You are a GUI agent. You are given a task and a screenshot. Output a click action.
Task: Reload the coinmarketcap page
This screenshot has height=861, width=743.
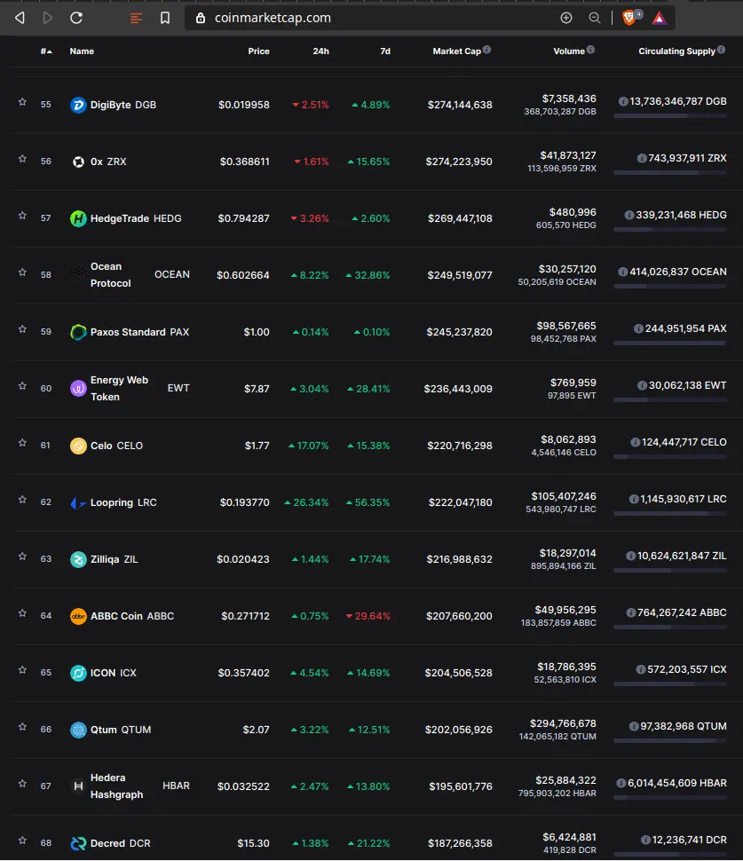[x=76, y=18]
